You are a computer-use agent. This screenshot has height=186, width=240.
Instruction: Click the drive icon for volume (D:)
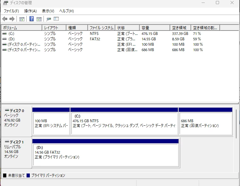coord(4,39)
